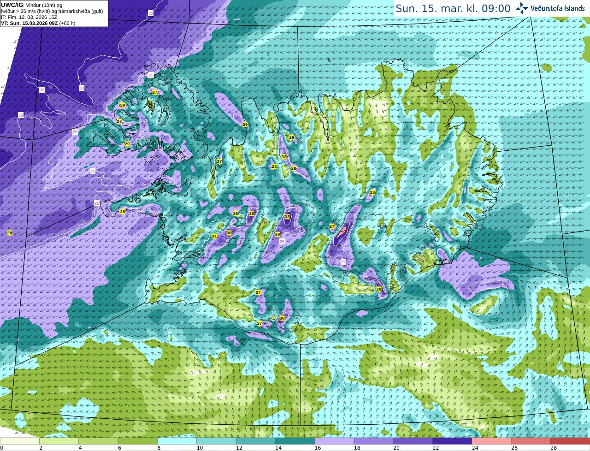590x451 pixels.
Task: Click the VT: Sun. 15.03.2026 09Z (+66 h) line
Action: pyautogui.click(x=38, y=23)
